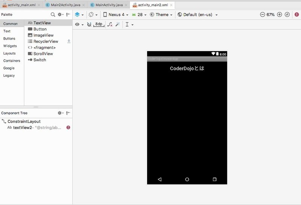Image resolution: width=301 pixels, height=205 pixels.
Task: Toggle autoconnect magnet icon
Action: 89,24
